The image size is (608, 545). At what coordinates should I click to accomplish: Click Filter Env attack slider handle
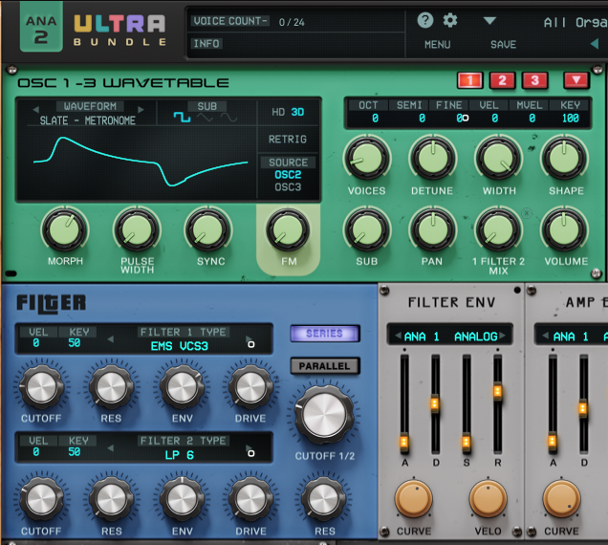pos(404,442)
